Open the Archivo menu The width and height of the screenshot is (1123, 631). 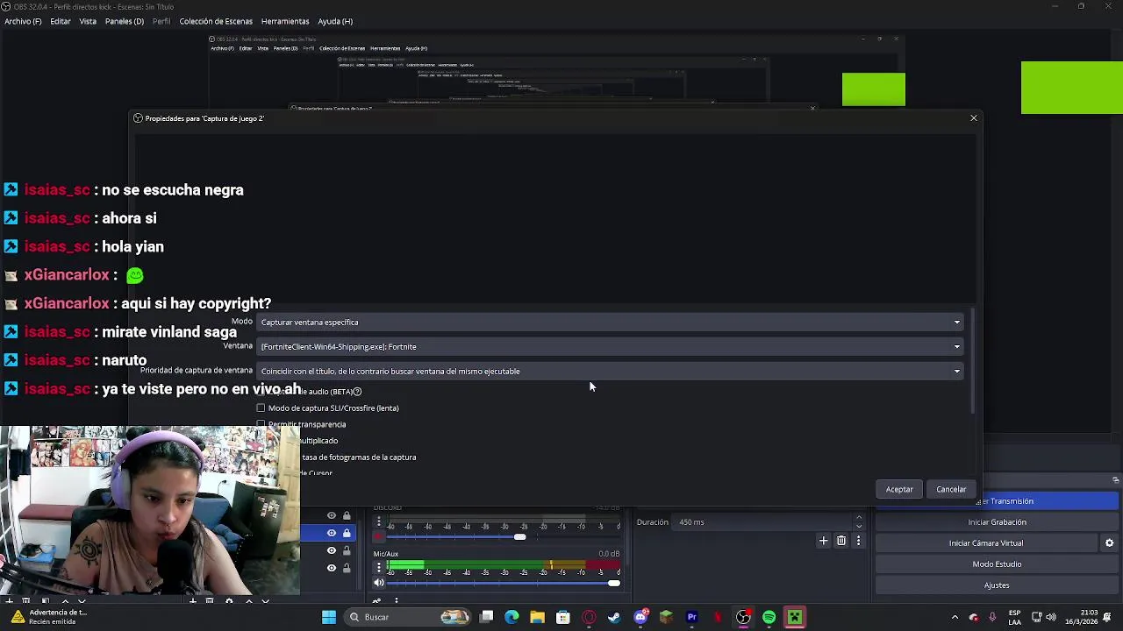pos(23,21)
